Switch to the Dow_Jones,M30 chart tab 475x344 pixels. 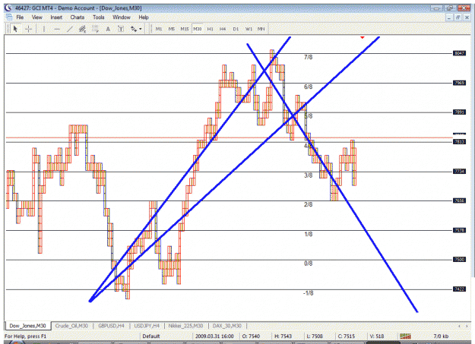[27, 326]
